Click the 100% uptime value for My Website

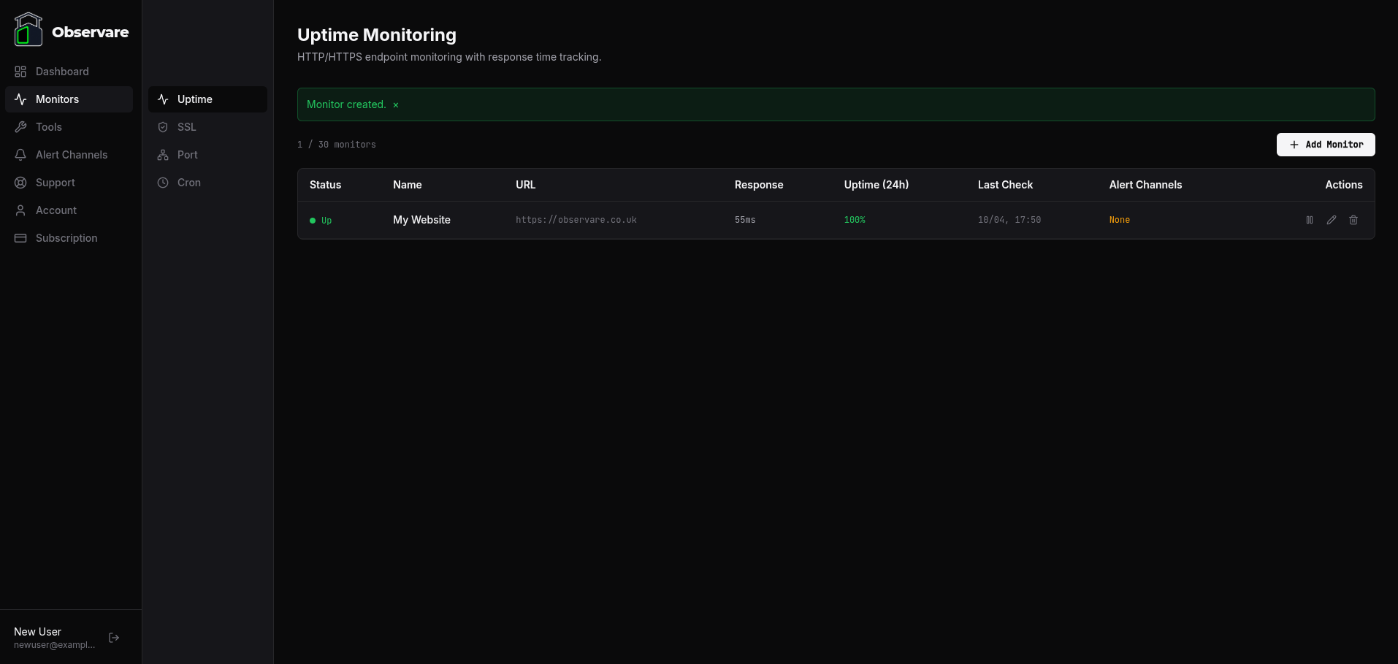point(855,220)
